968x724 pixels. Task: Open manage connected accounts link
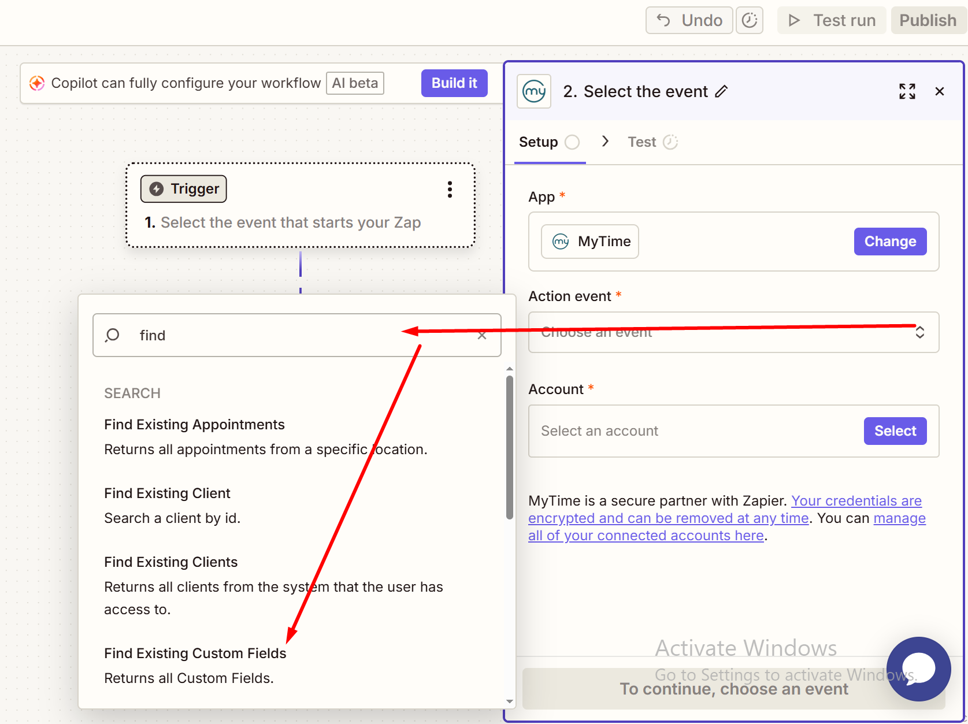[727, 527]
